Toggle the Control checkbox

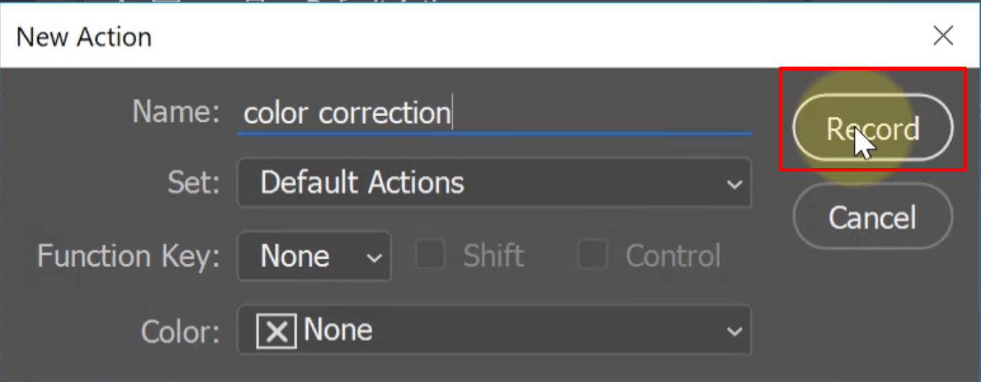tap(591, 255)
